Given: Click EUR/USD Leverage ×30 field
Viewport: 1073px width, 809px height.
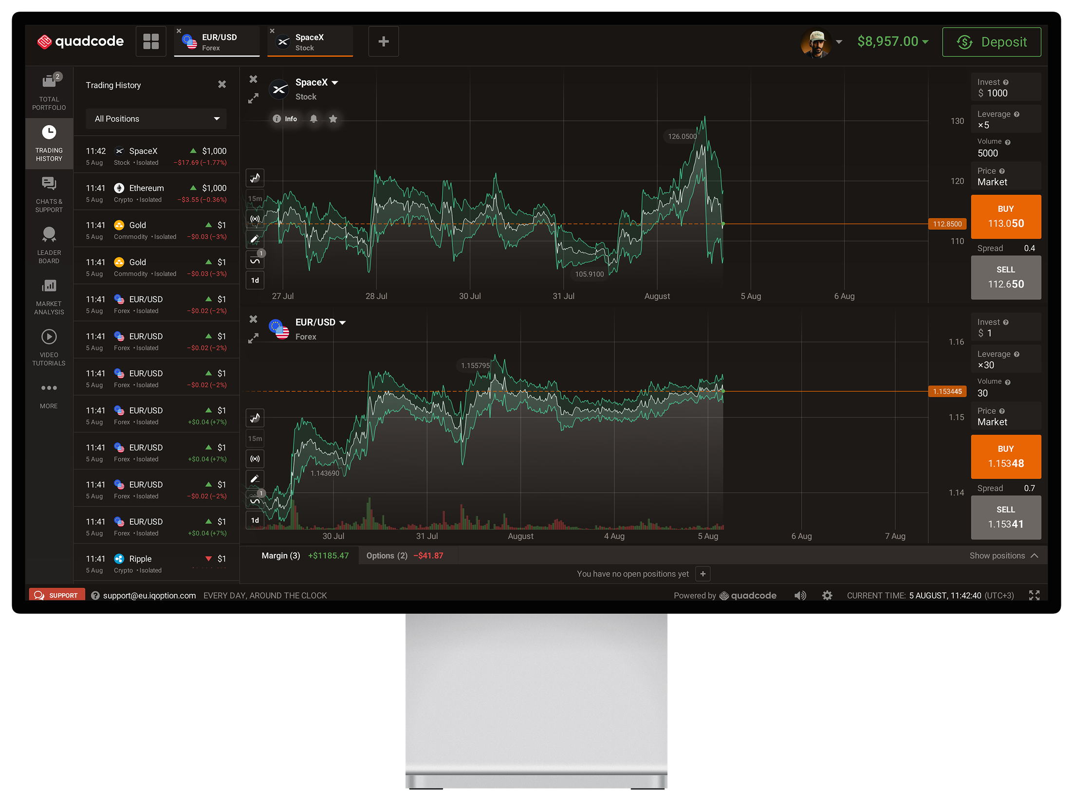Looking at the screenshot, I should [x=1006, y=359].
